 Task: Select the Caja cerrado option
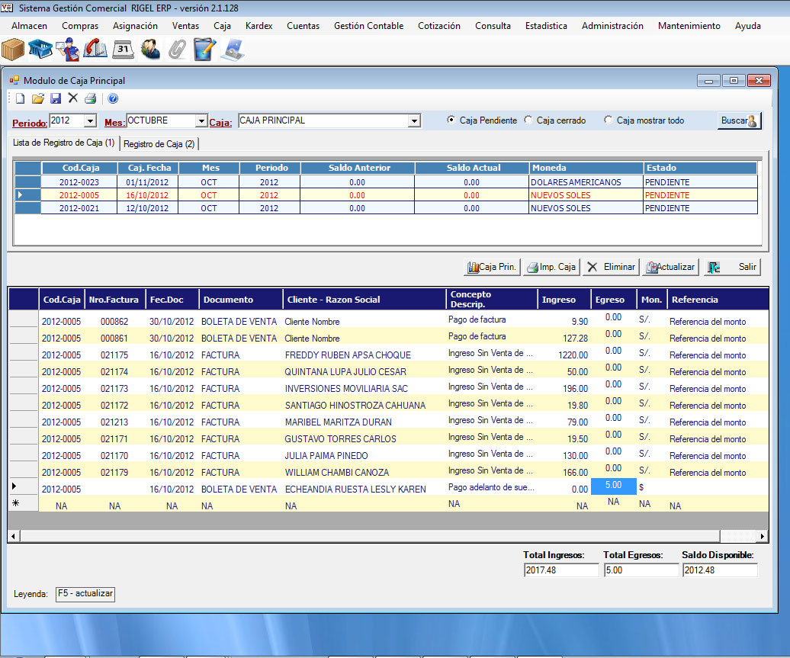pos(528,120)
